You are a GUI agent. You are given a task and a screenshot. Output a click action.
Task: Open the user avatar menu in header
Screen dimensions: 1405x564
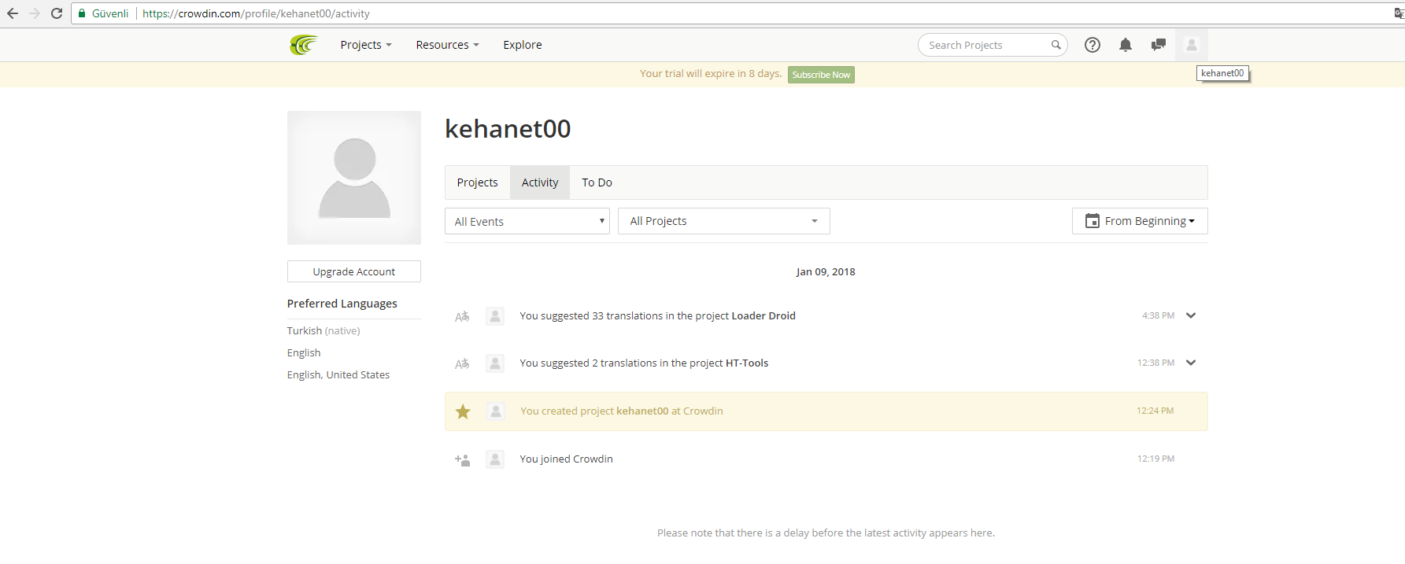(x=1192, y=45)
